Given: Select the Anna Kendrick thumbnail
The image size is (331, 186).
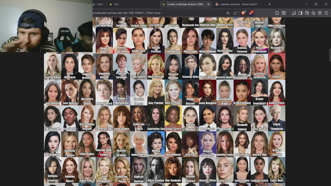Looking at the screenshot, I should 208,92.
